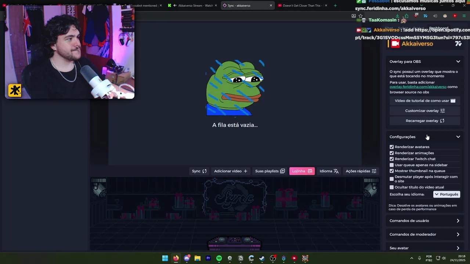Enable Desmutar player após interagir checkbox
Screen dimensions: 470x264
pyautogui.click(x=391, y=179)
